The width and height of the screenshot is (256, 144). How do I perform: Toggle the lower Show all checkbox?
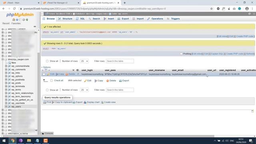tap(47, 90)
